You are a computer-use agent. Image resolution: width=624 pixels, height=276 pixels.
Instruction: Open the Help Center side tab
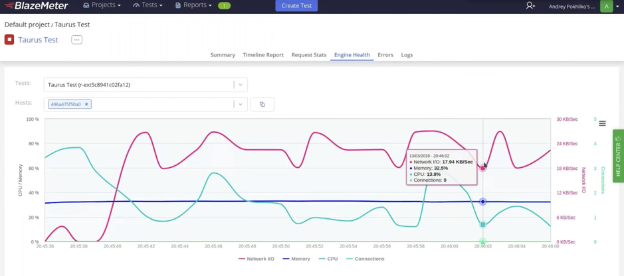coord(618,156)
